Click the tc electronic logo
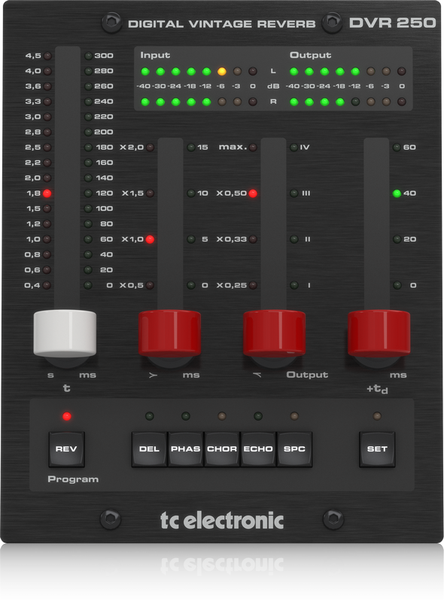 [222, 521]
